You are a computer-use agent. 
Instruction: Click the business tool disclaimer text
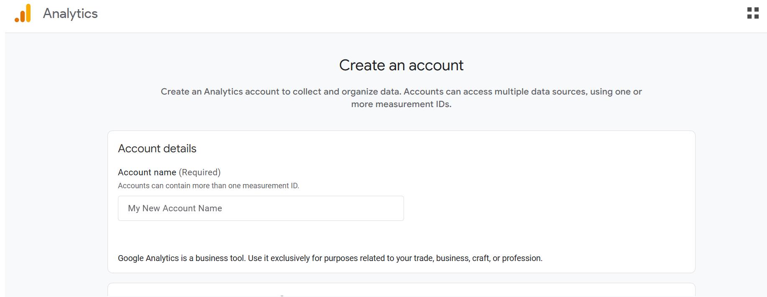pyautogui.click(x=330, y=258)
